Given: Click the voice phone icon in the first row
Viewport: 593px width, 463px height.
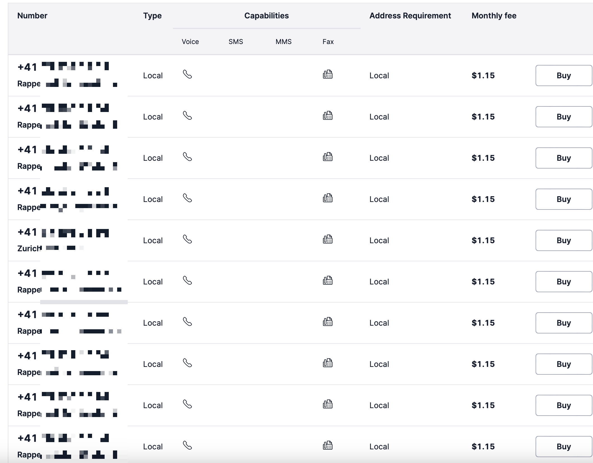Looking at the screenshot, I should [x=187, y=74].
